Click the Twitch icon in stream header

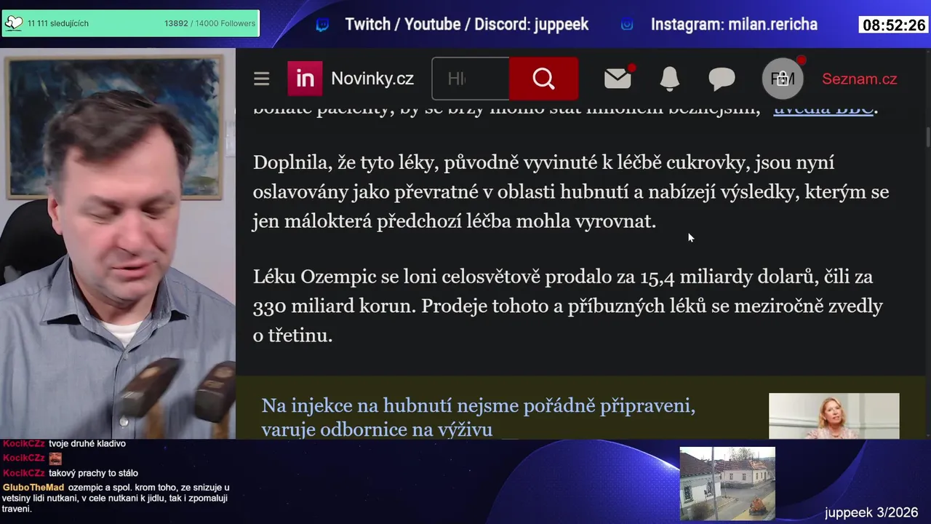pyautogui.click(x=322, y=25)
